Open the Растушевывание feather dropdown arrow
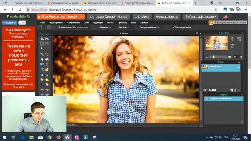This screenshot has width=251, height=141. (165, 27)
